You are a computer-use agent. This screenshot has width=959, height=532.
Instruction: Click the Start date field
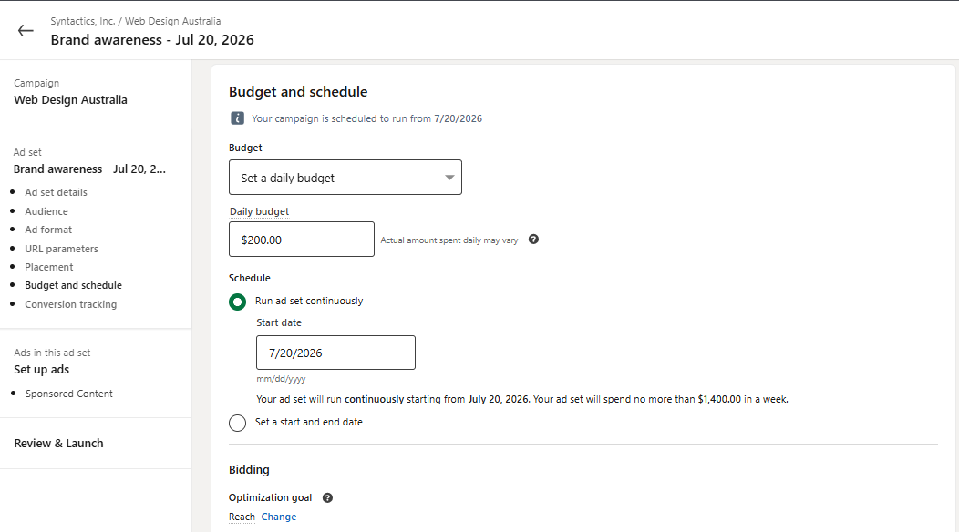click(x=335, y=353)
